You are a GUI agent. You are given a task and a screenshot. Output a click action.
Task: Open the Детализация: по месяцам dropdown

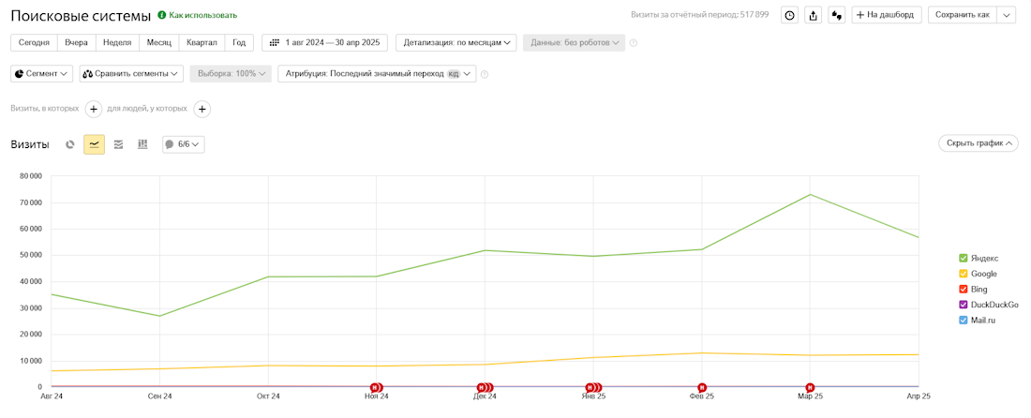point(456,42)
